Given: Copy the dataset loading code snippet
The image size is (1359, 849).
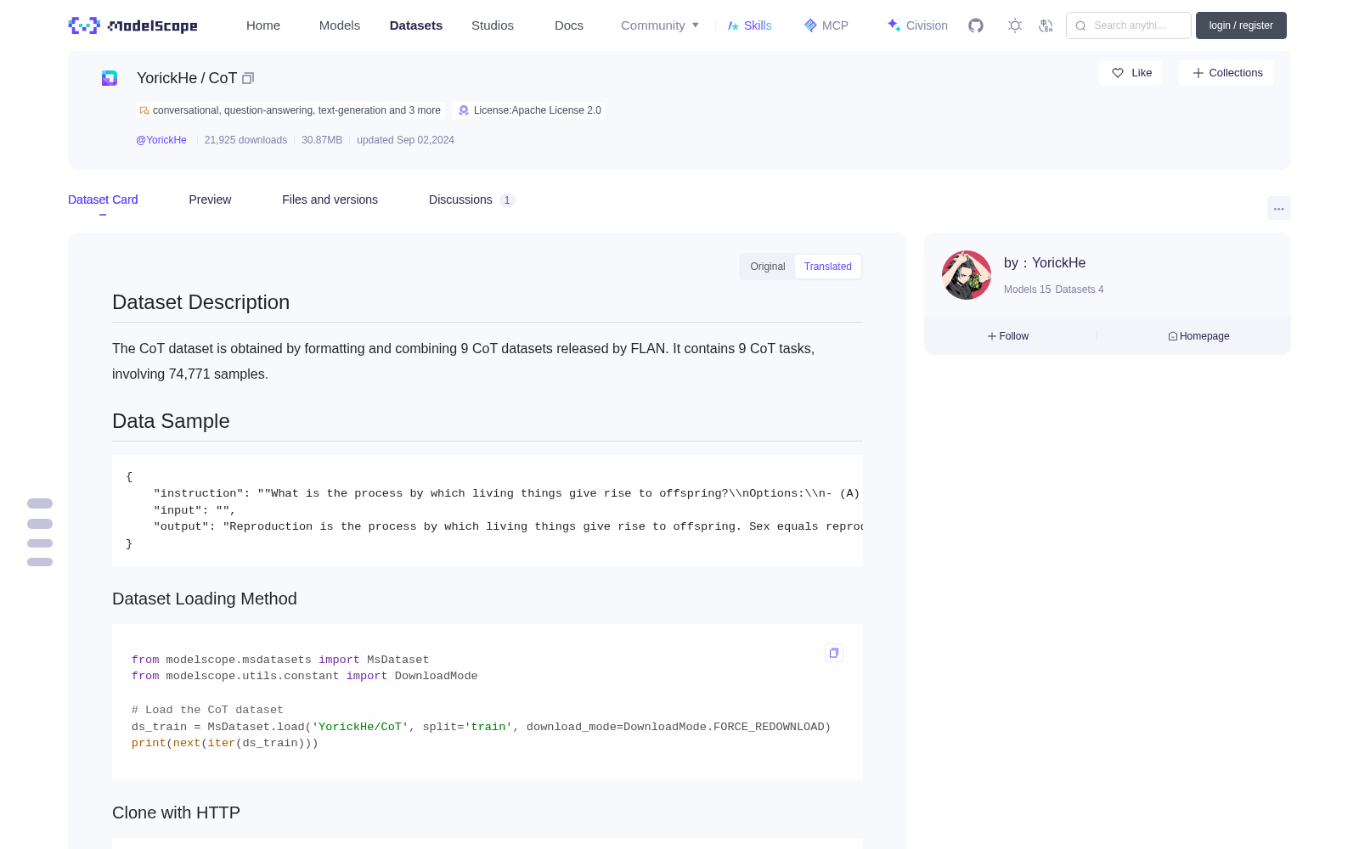Looking at the screenshot, I should pyautogui.click(x=834, y=653).
